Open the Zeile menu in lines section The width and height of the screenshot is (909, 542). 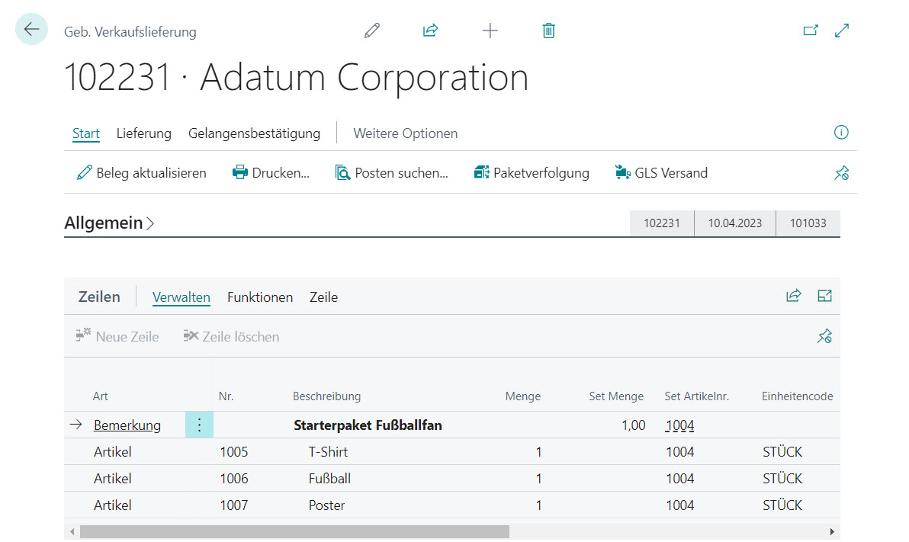[323, 297]
